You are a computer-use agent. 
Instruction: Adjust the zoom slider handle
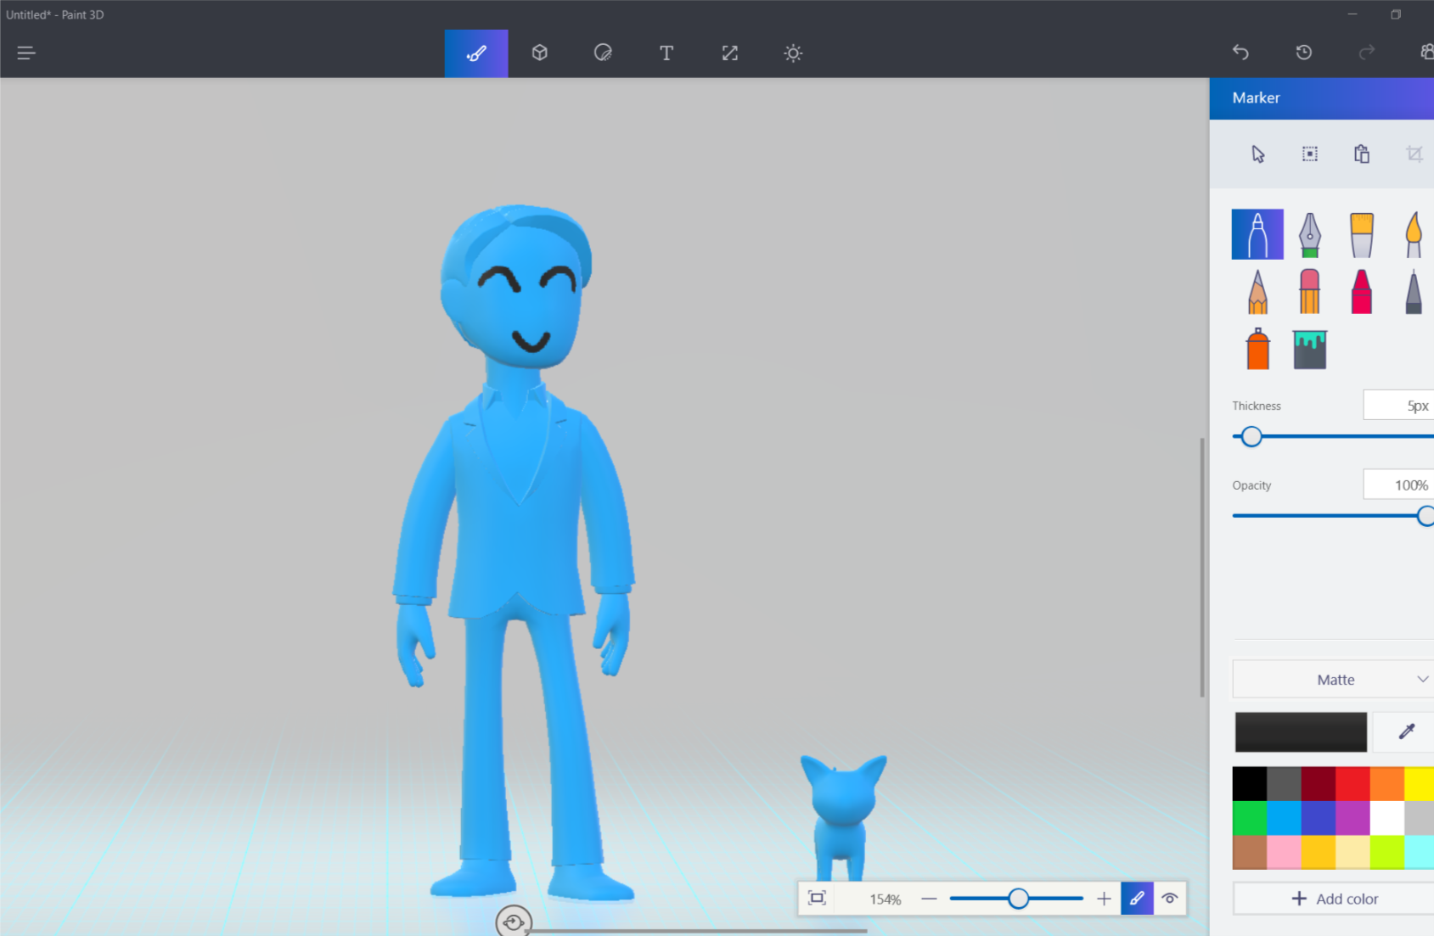1018,899
